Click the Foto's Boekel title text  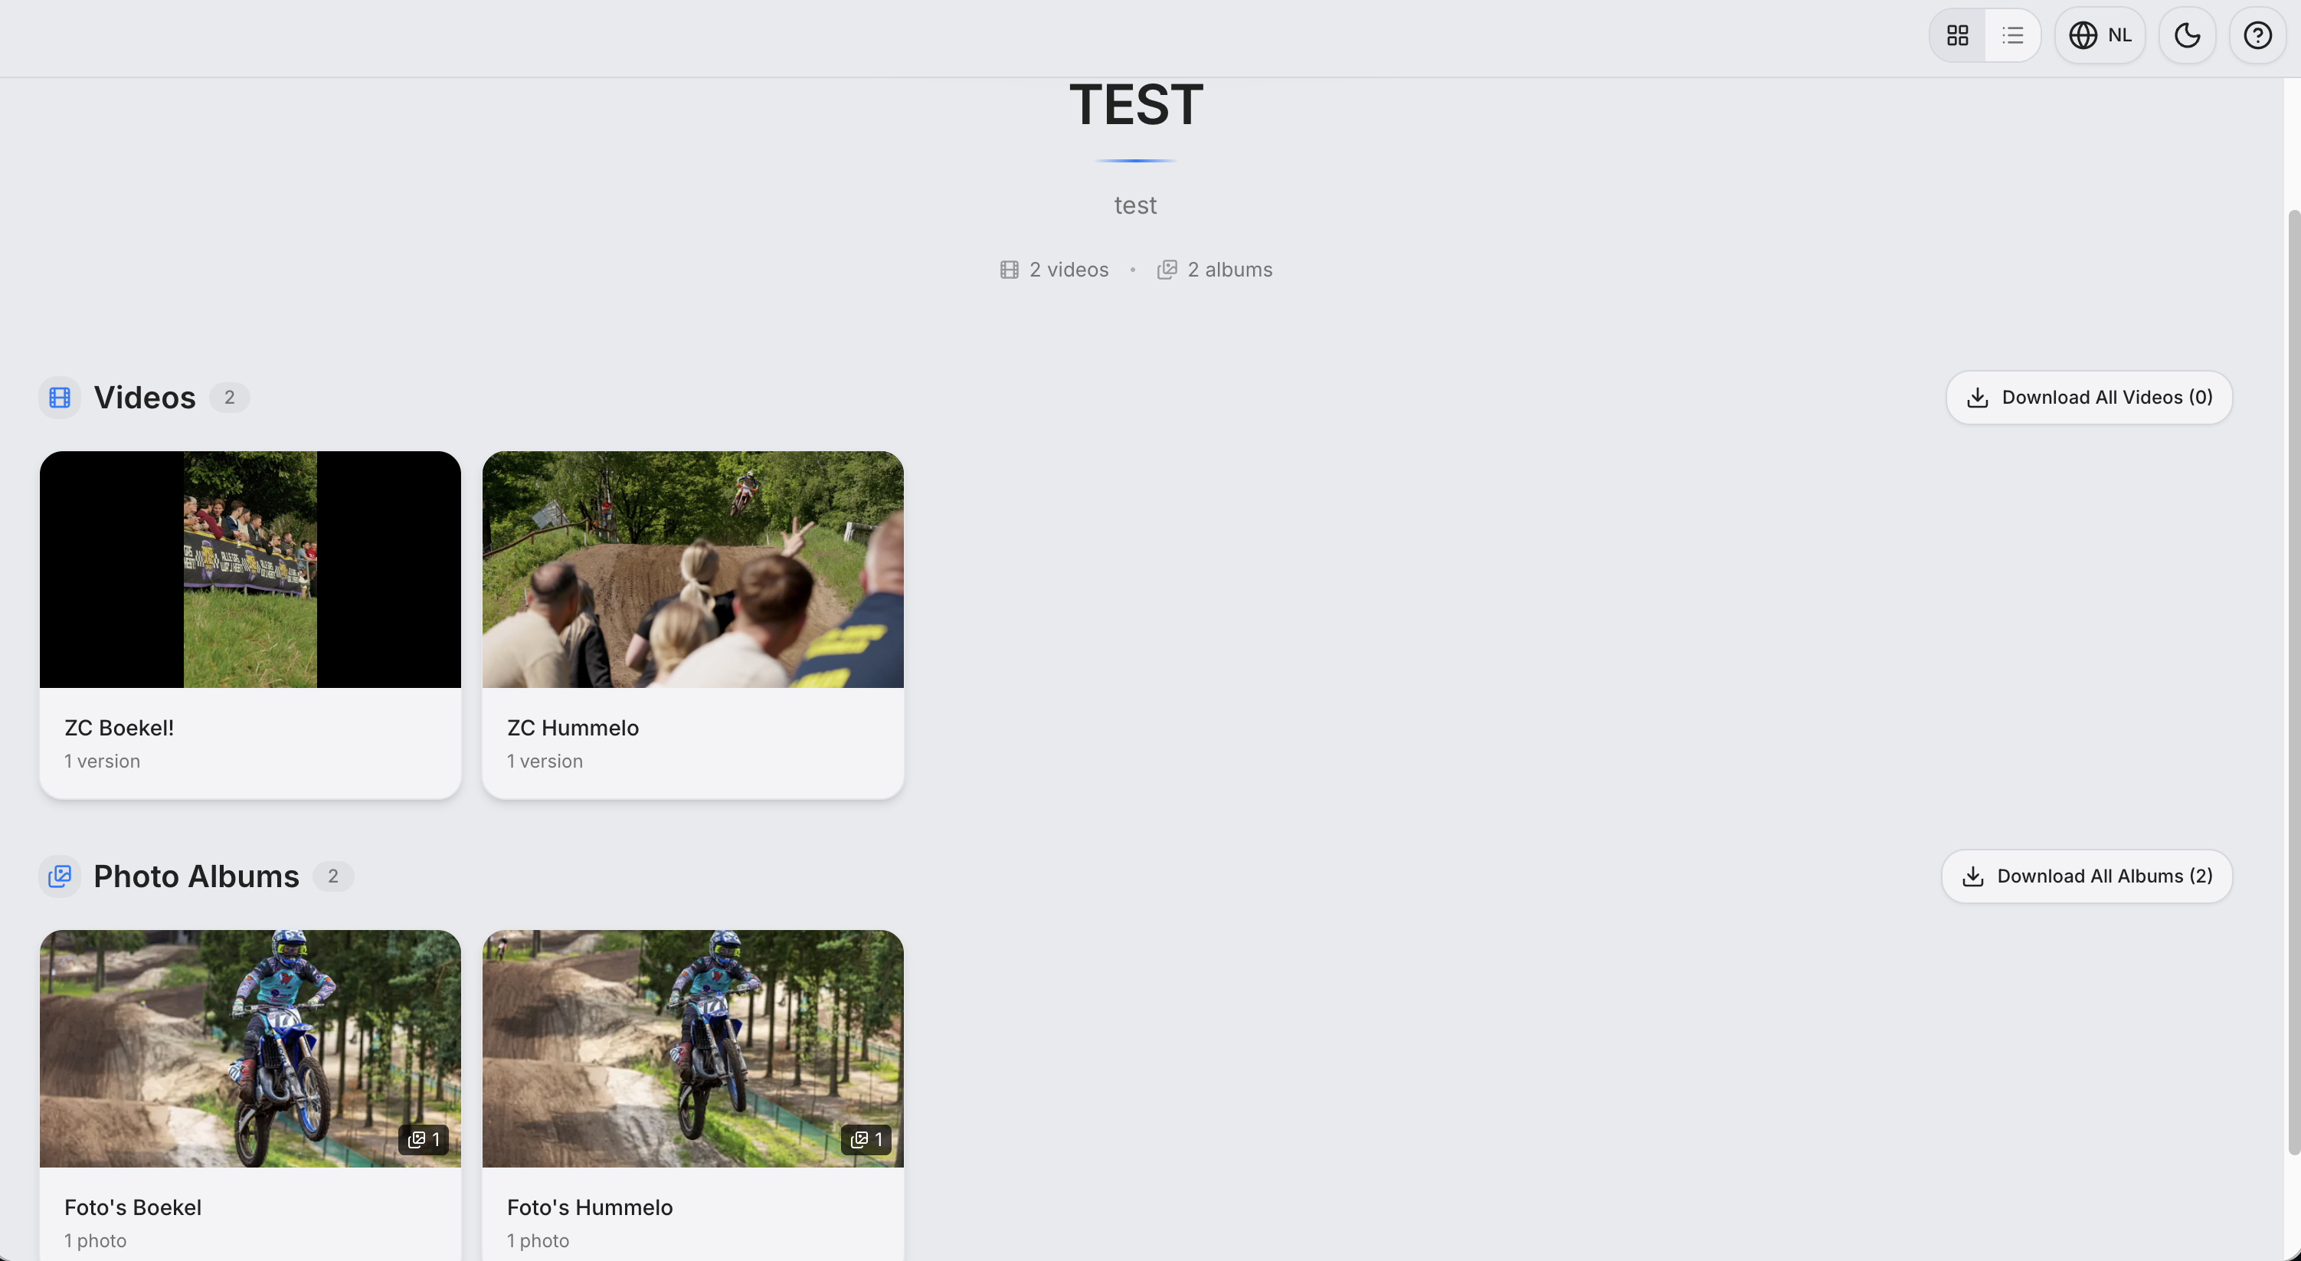coord(133,1208)
